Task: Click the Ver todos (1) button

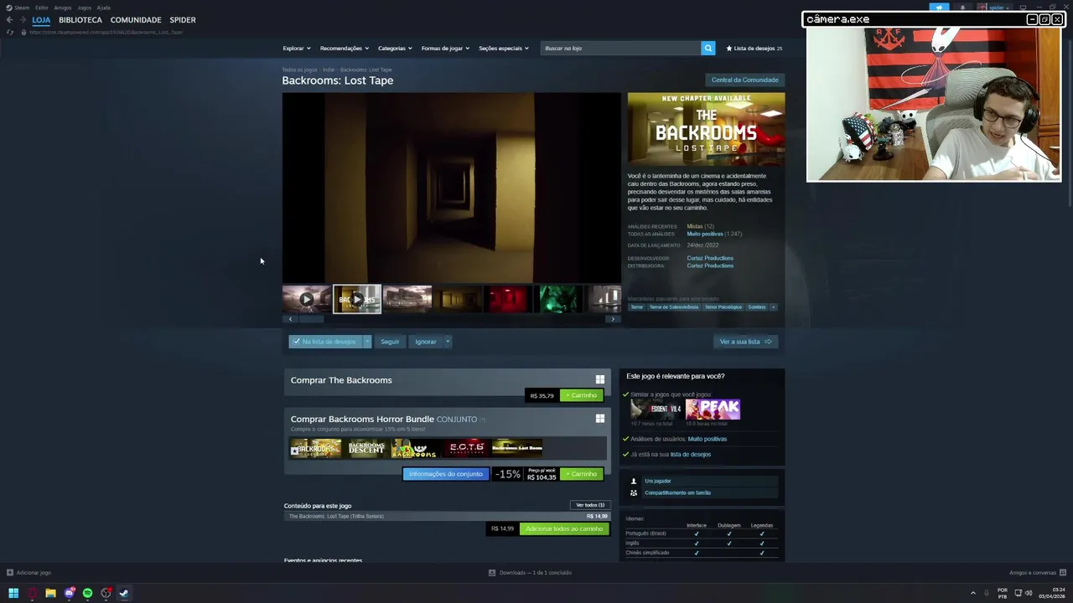Action: (589, 505)
